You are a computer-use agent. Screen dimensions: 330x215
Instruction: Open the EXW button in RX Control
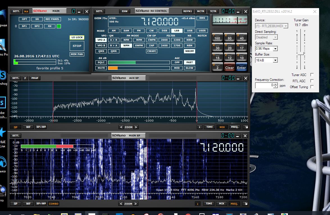[125, 11]
